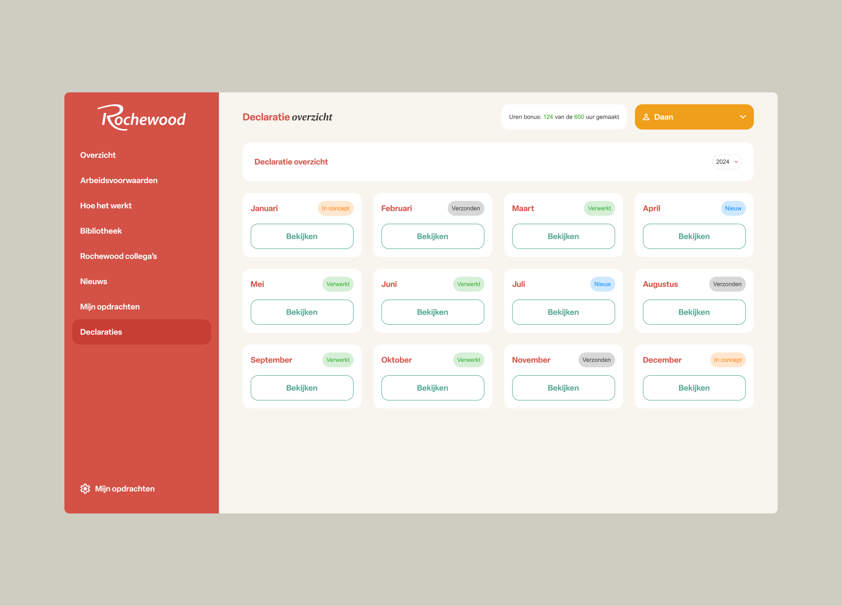Screen dimensions: 842x606
Task: Navigate to Nieuws
Action: [93, 281]
